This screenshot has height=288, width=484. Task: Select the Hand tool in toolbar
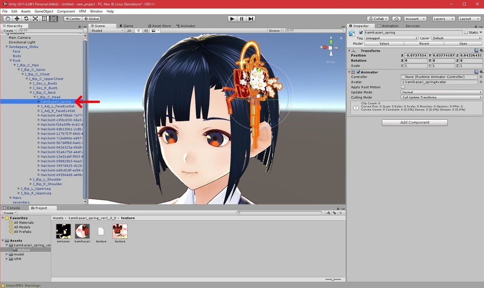[8, 19]
